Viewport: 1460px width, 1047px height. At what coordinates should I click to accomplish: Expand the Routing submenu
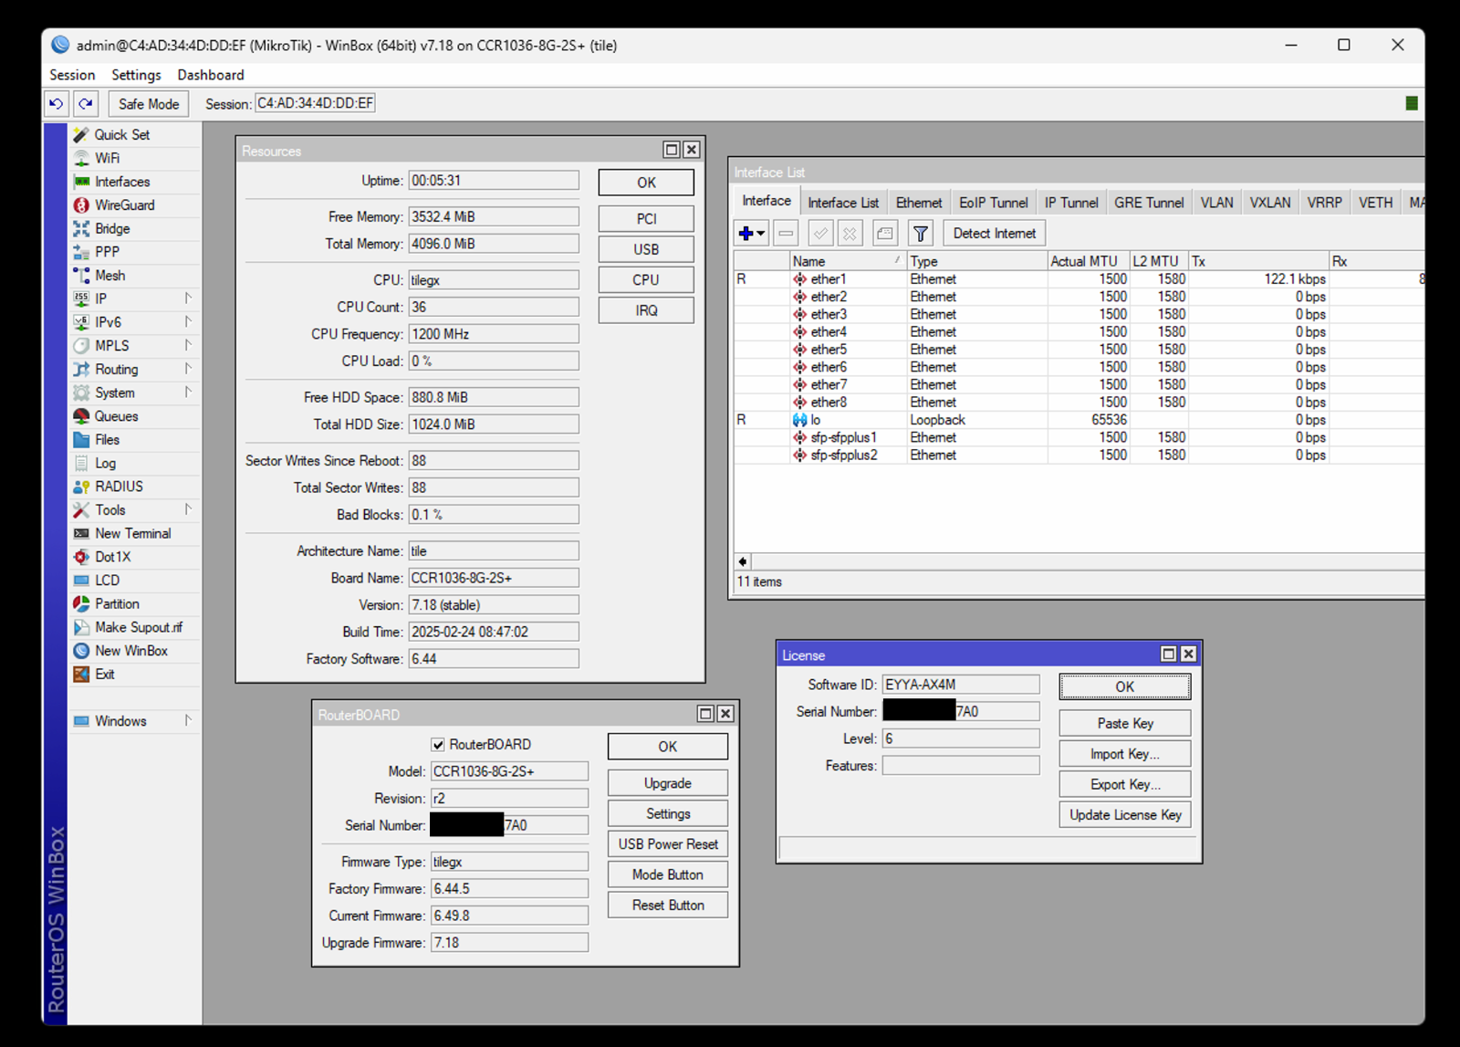pyautogui.click(x=188, y=369)
